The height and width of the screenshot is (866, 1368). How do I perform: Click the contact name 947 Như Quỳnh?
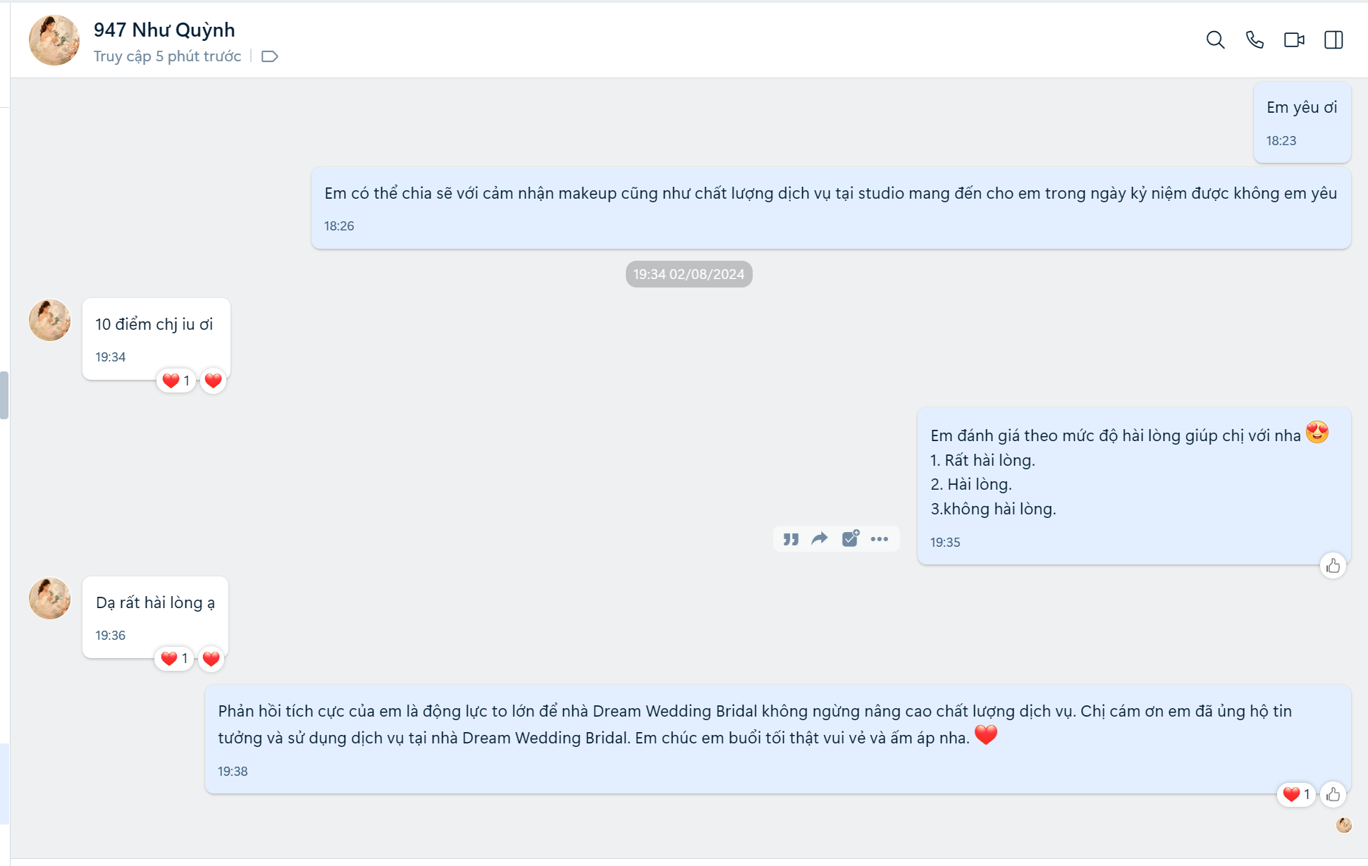tap(164, 30)
